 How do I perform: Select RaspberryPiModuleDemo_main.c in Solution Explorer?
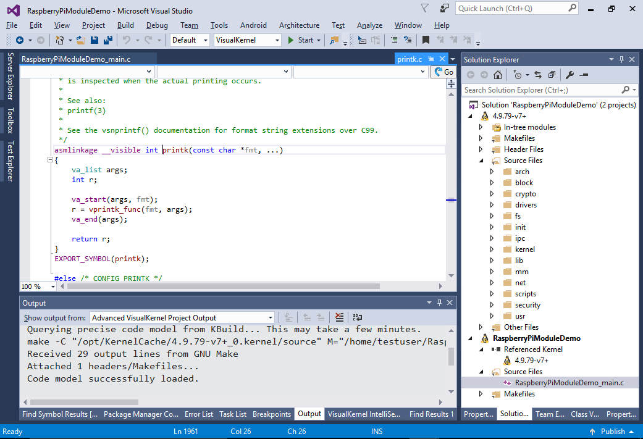click(x=569, y=382)
